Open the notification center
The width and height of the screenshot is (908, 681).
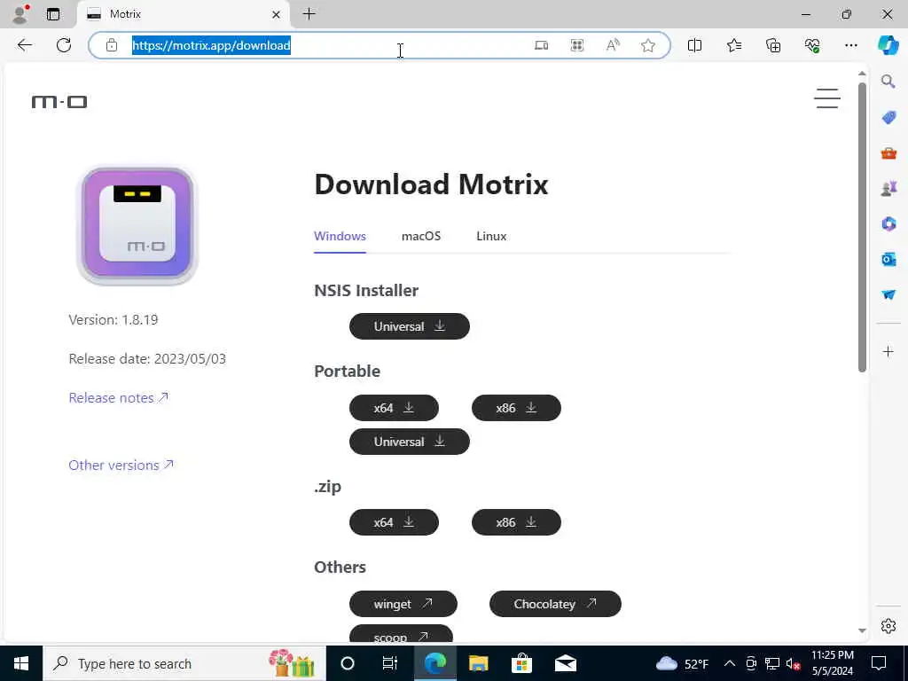[x=879, y=663]
